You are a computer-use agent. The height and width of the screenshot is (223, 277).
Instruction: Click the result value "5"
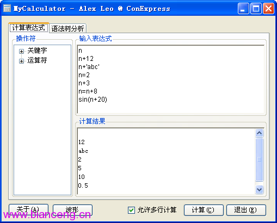pyautogui.click(x=80, y=168)
